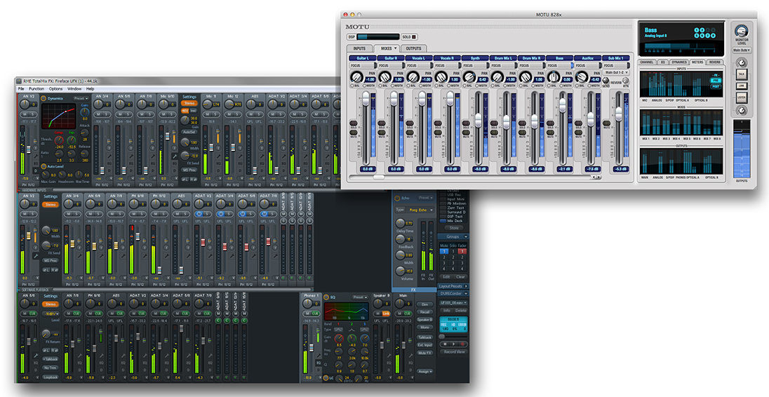The image size is (769, 397).
Task: Click the TALK button in MOTU
Action: tap(741, 74)
